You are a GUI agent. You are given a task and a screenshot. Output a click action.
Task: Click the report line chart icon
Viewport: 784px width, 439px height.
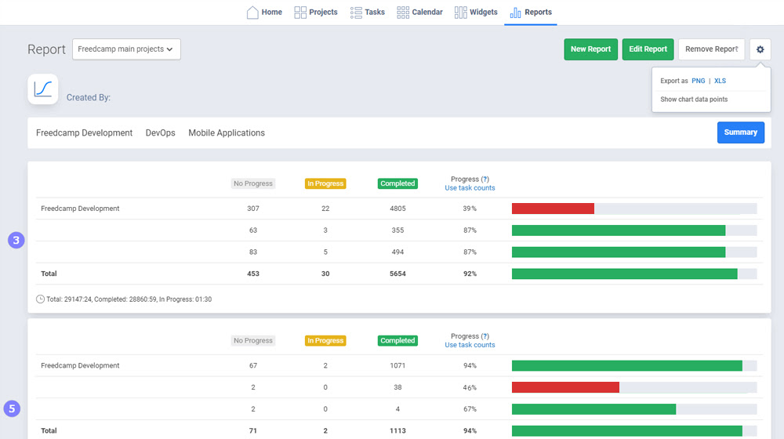pyautogui.click(x=43, y=89)
